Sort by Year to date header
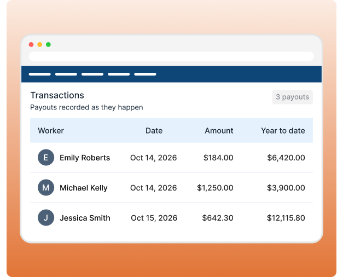Image resolution: width=343 pixels, height=277 pixels. click(283, 131)
